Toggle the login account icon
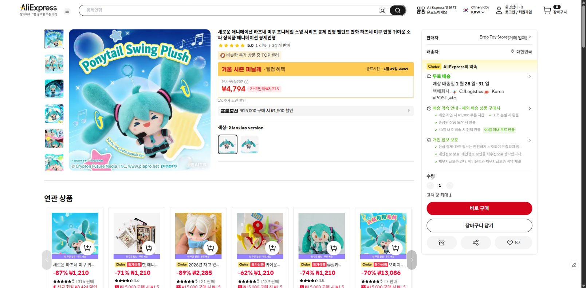 pos(499,11)
